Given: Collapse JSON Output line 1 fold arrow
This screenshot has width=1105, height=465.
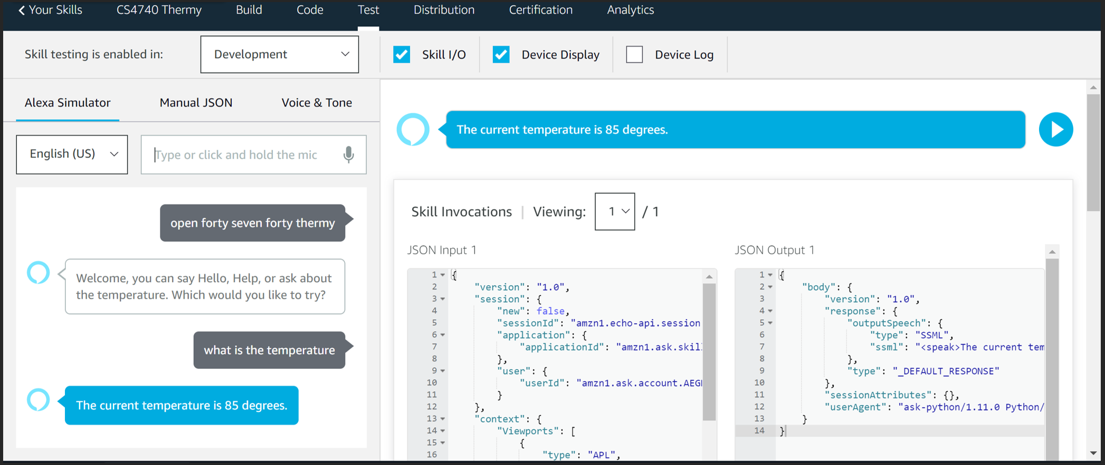Looking at the screenshot, I should [770, 275].
